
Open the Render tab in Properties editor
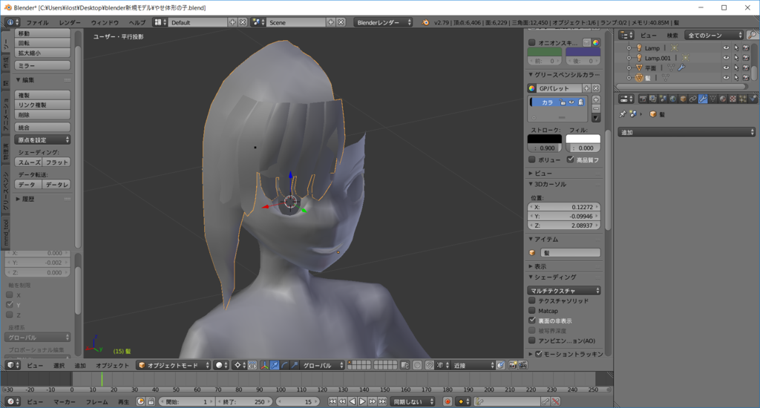pyautogui.click(x=643, y=99)
